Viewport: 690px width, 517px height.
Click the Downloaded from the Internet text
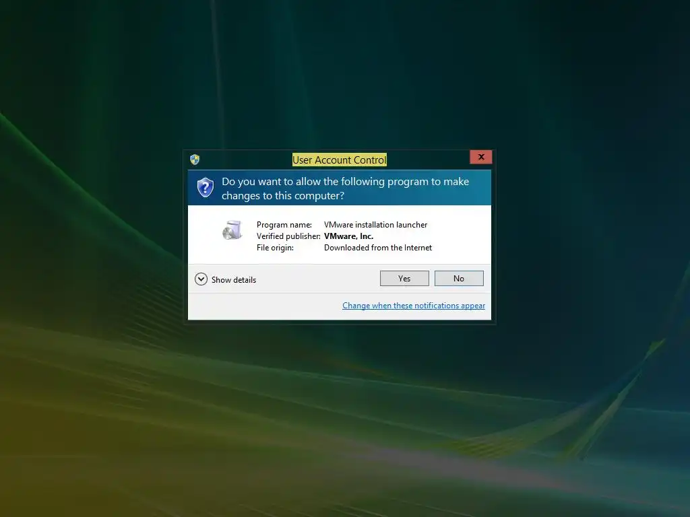(377, 248)
